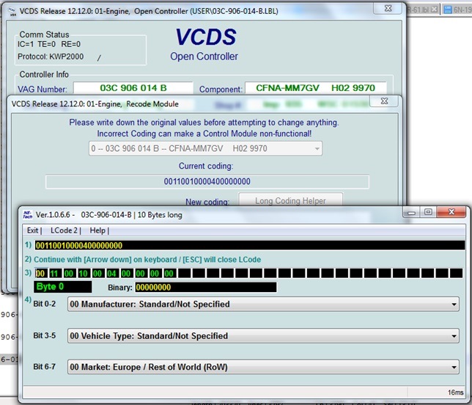The width and height of the screenshot is (472, 405).
Task: Click the save icon on 6N-19 background tab
Action: 448,10
